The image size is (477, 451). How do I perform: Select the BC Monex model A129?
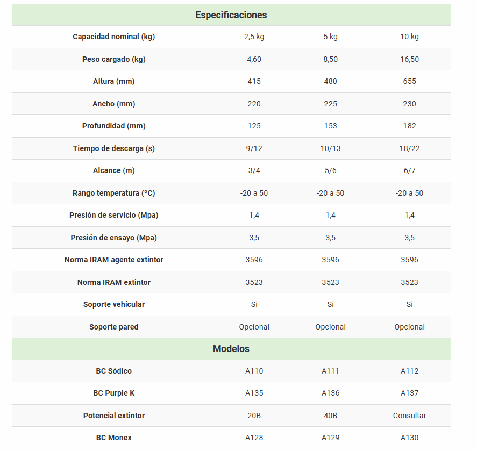330,438
